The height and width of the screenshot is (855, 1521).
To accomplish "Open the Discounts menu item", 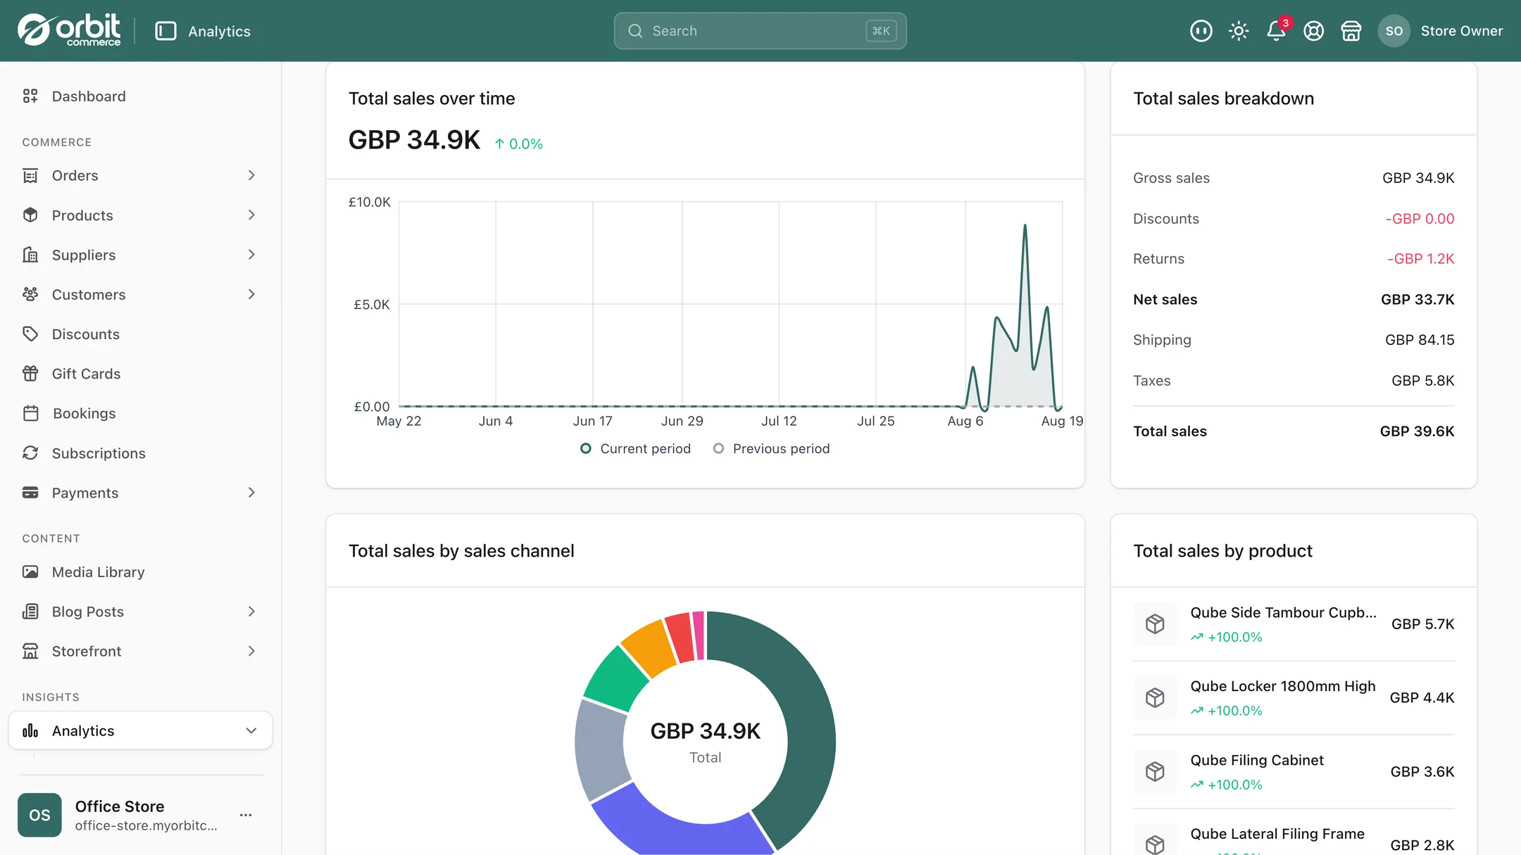I will click(86, 334).
